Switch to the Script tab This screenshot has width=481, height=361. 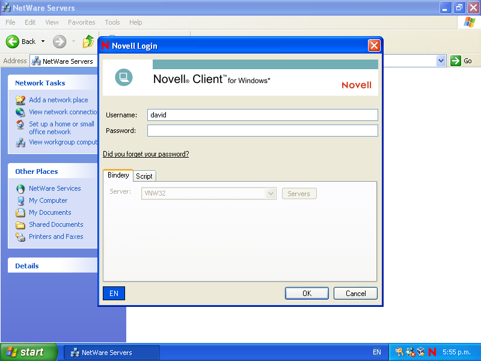pyautogui.click(x=144, y=176)
